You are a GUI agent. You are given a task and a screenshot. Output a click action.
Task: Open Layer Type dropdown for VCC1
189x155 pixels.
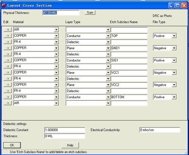coord(108,73)
